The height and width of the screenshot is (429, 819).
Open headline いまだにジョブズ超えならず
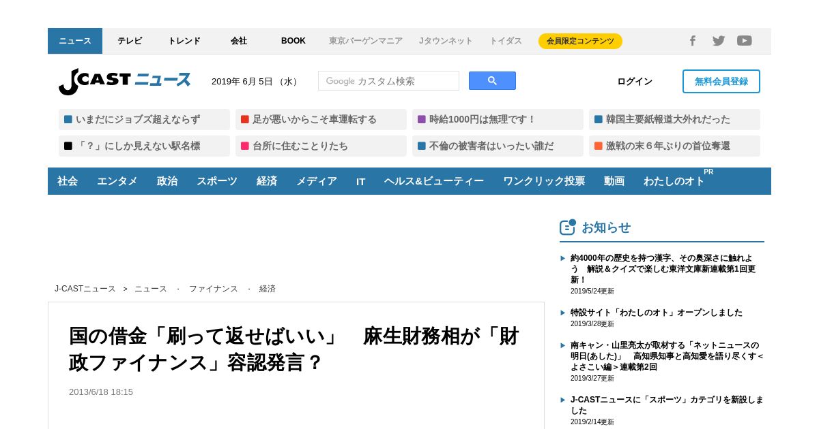pyautogui.click(x=144, y=119)
